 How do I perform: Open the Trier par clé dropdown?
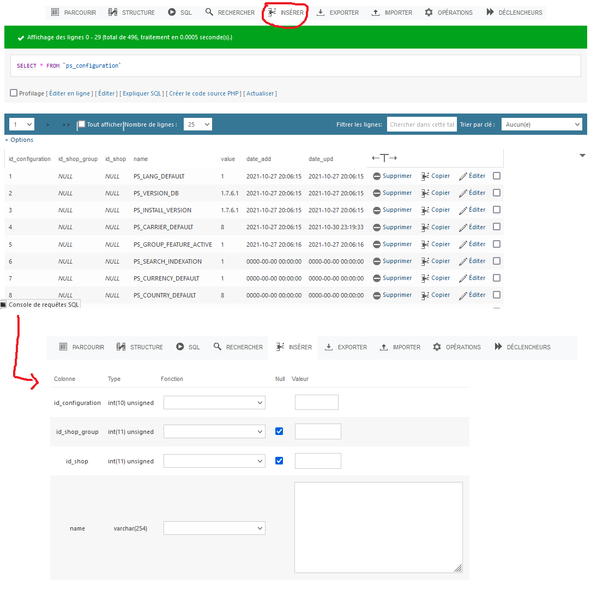[541, 124]
